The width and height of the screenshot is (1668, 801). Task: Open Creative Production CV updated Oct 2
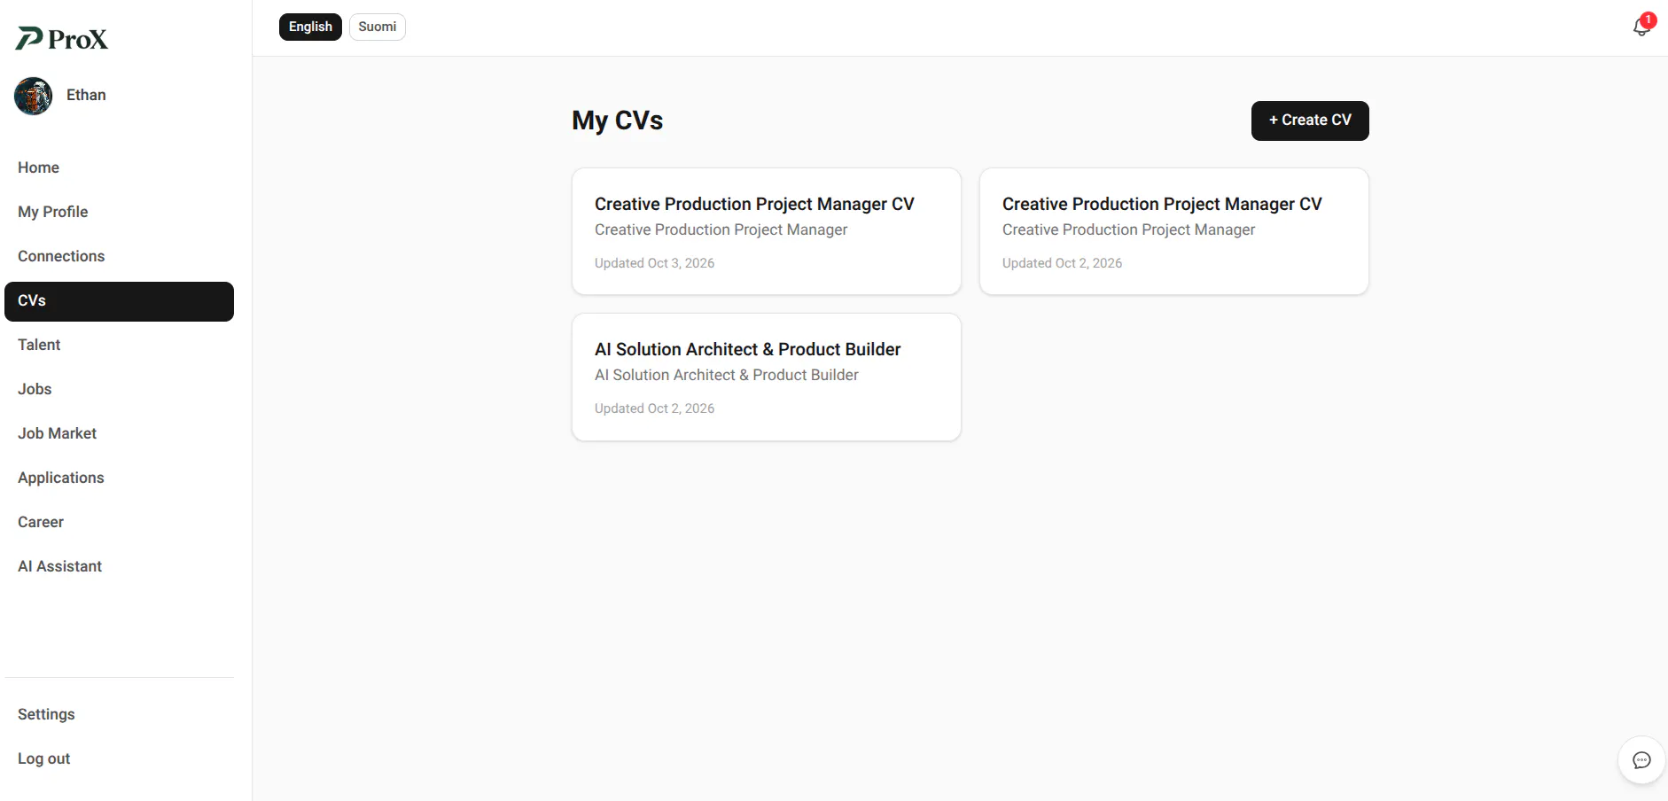[1174, 231]
